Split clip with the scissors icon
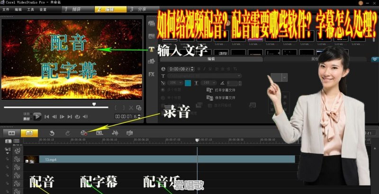This screenshot has width=379, height=194. pos(131,108)
